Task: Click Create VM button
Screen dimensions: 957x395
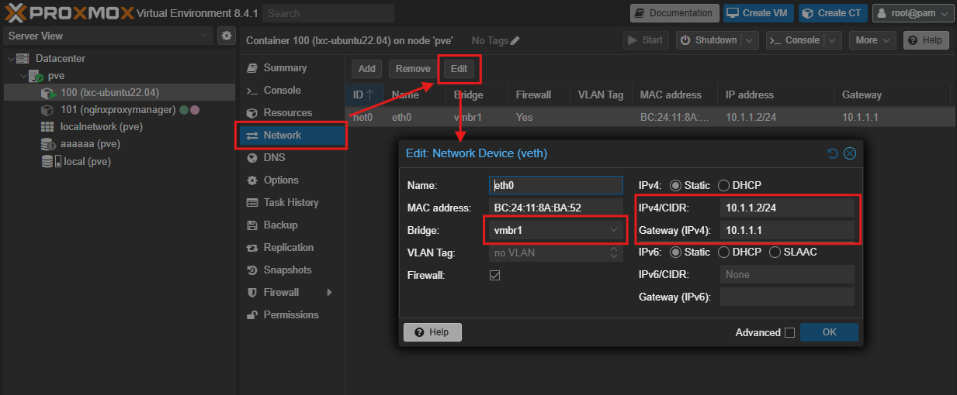Action: point(759,13)
